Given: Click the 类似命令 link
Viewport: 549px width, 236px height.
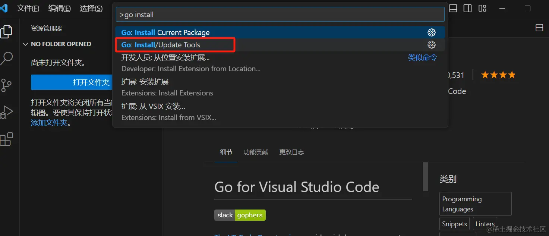Looking at the screenshot, I should click(x=422, y=57).
